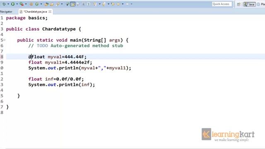Toggle Block Selection Mode
The height and width of the screenshot is (149, 265).
(83, 4)
